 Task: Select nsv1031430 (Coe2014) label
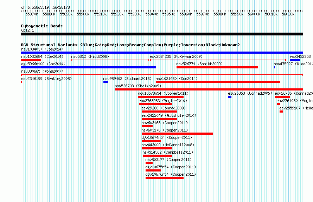coord(177,79)
